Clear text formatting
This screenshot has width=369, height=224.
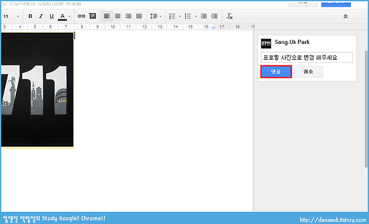(230, 16)
